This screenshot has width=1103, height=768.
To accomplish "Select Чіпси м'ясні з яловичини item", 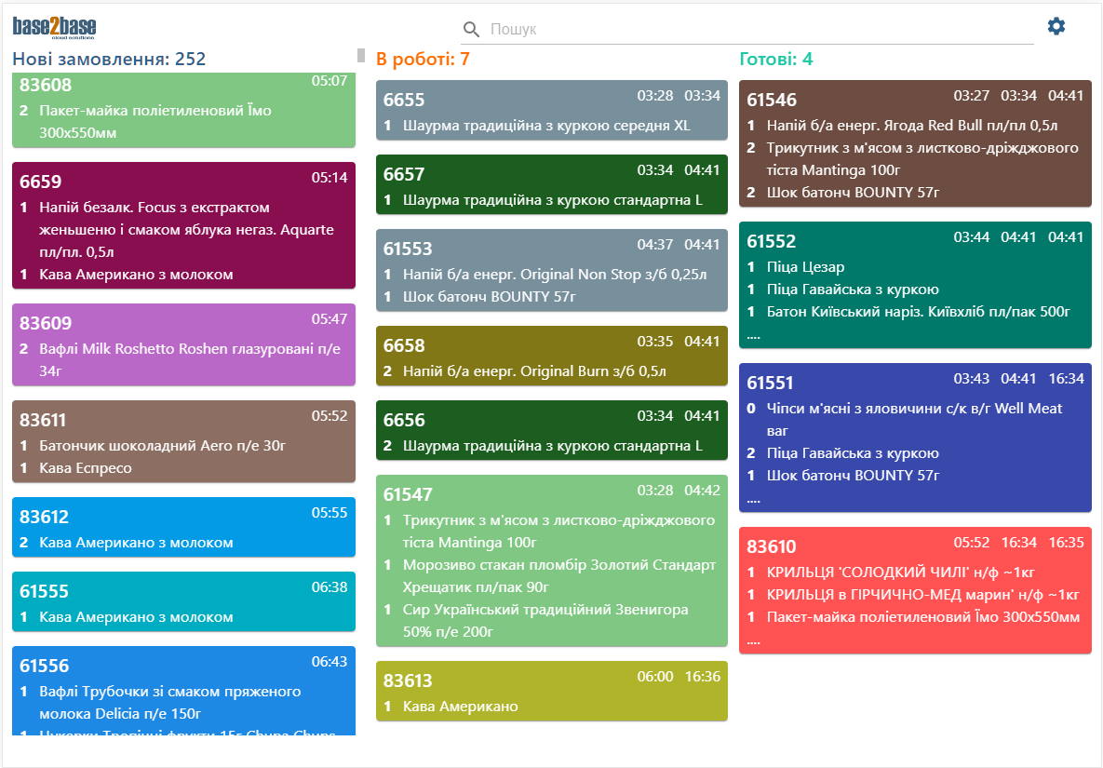I will click(x=914, y=419).
